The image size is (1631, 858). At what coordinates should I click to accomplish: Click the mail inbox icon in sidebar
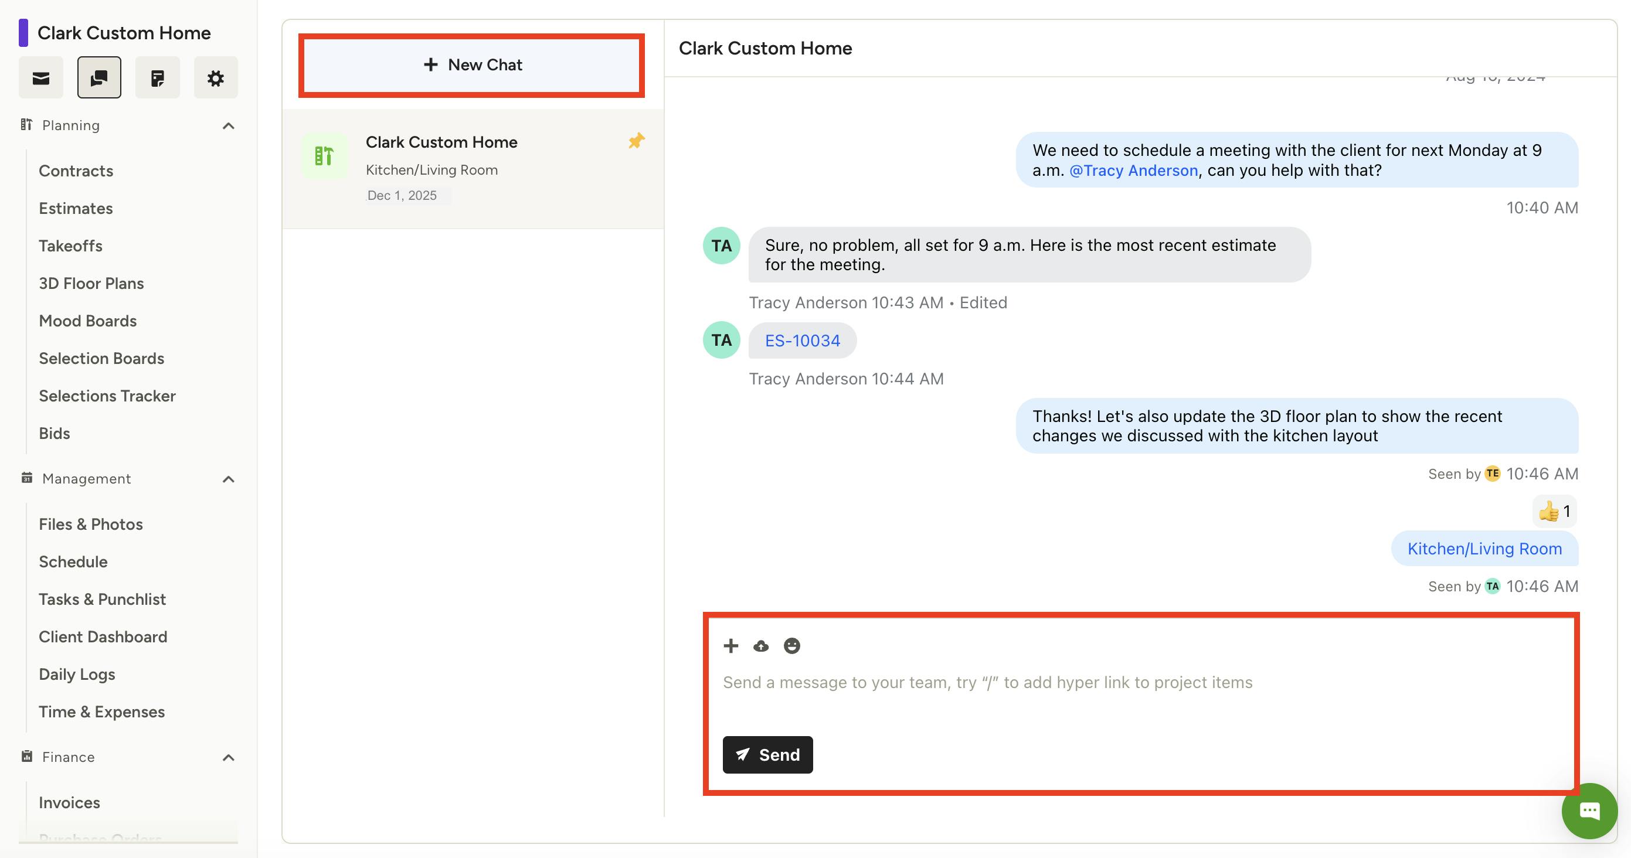point(40,78)
